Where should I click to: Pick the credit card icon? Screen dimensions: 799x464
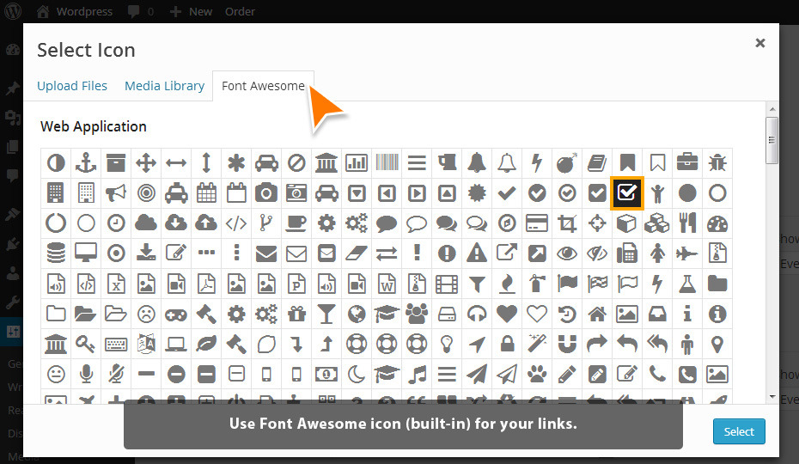click(x=537, y=223)
